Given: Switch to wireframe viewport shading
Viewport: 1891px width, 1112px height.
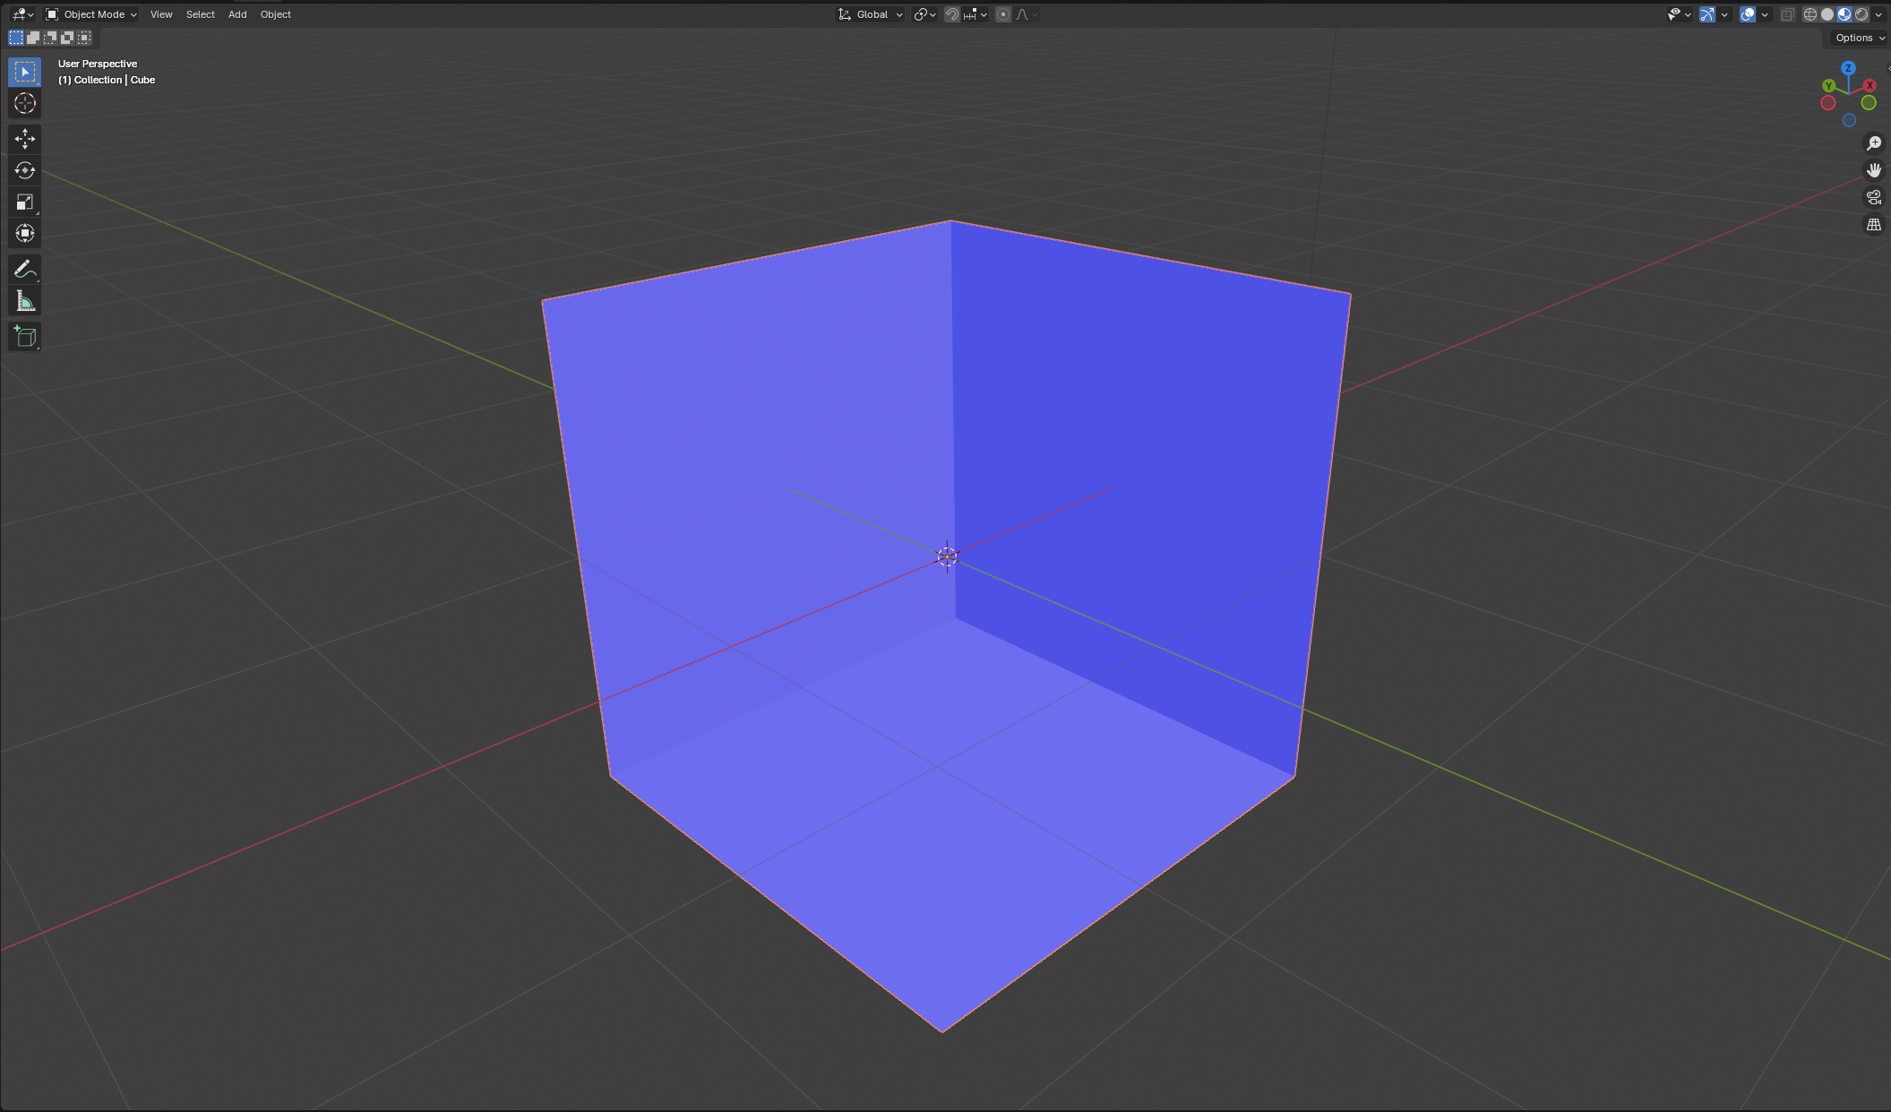Looking at the screenshot, I should coord(1810,14).
